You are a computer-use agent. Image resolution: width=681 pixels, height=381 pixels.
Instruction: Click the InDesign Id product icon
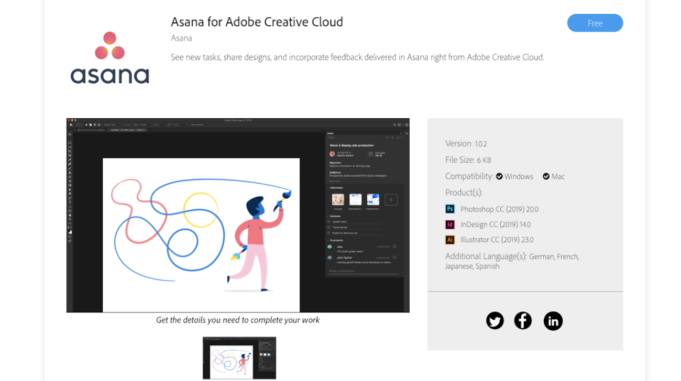coord(450,225)
